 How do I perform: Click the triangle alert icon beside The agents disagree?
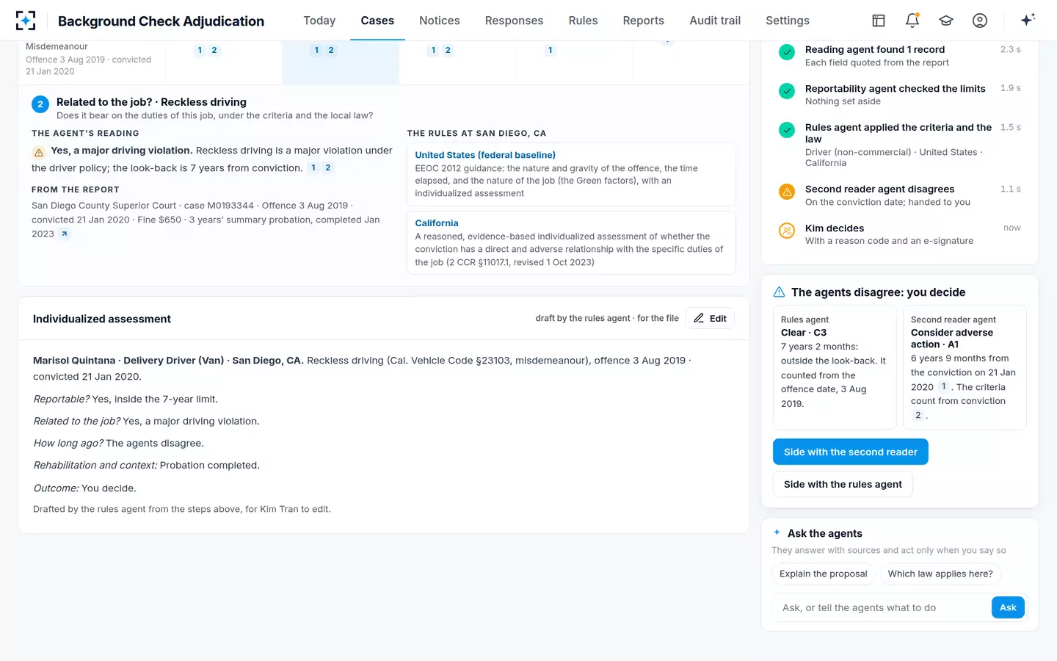click(x=780, y=292)
